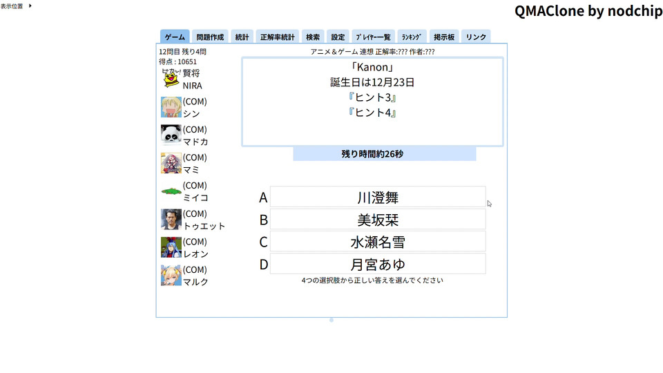This screenshot has height=373, width=663.
Task: Click the 『ヒント3』 hint text
Action: (x=372, y=97)
